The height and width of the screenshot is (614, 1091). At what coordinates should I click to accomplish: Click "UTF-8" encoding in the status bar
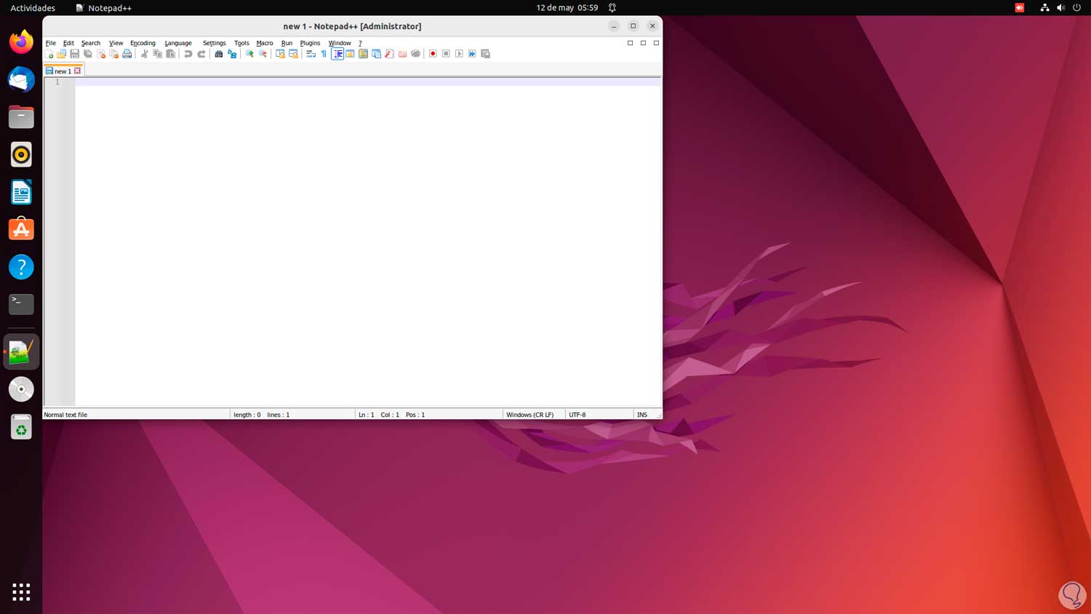(578, 415)
